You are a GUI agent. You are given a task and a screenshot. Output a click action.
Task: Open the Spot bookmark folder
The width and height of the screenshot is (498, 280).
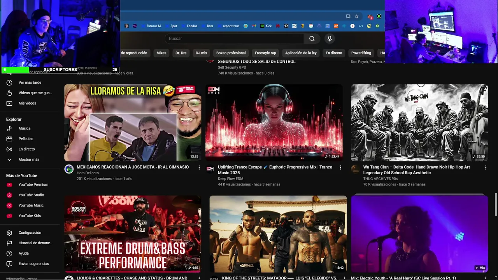[171, 26]
